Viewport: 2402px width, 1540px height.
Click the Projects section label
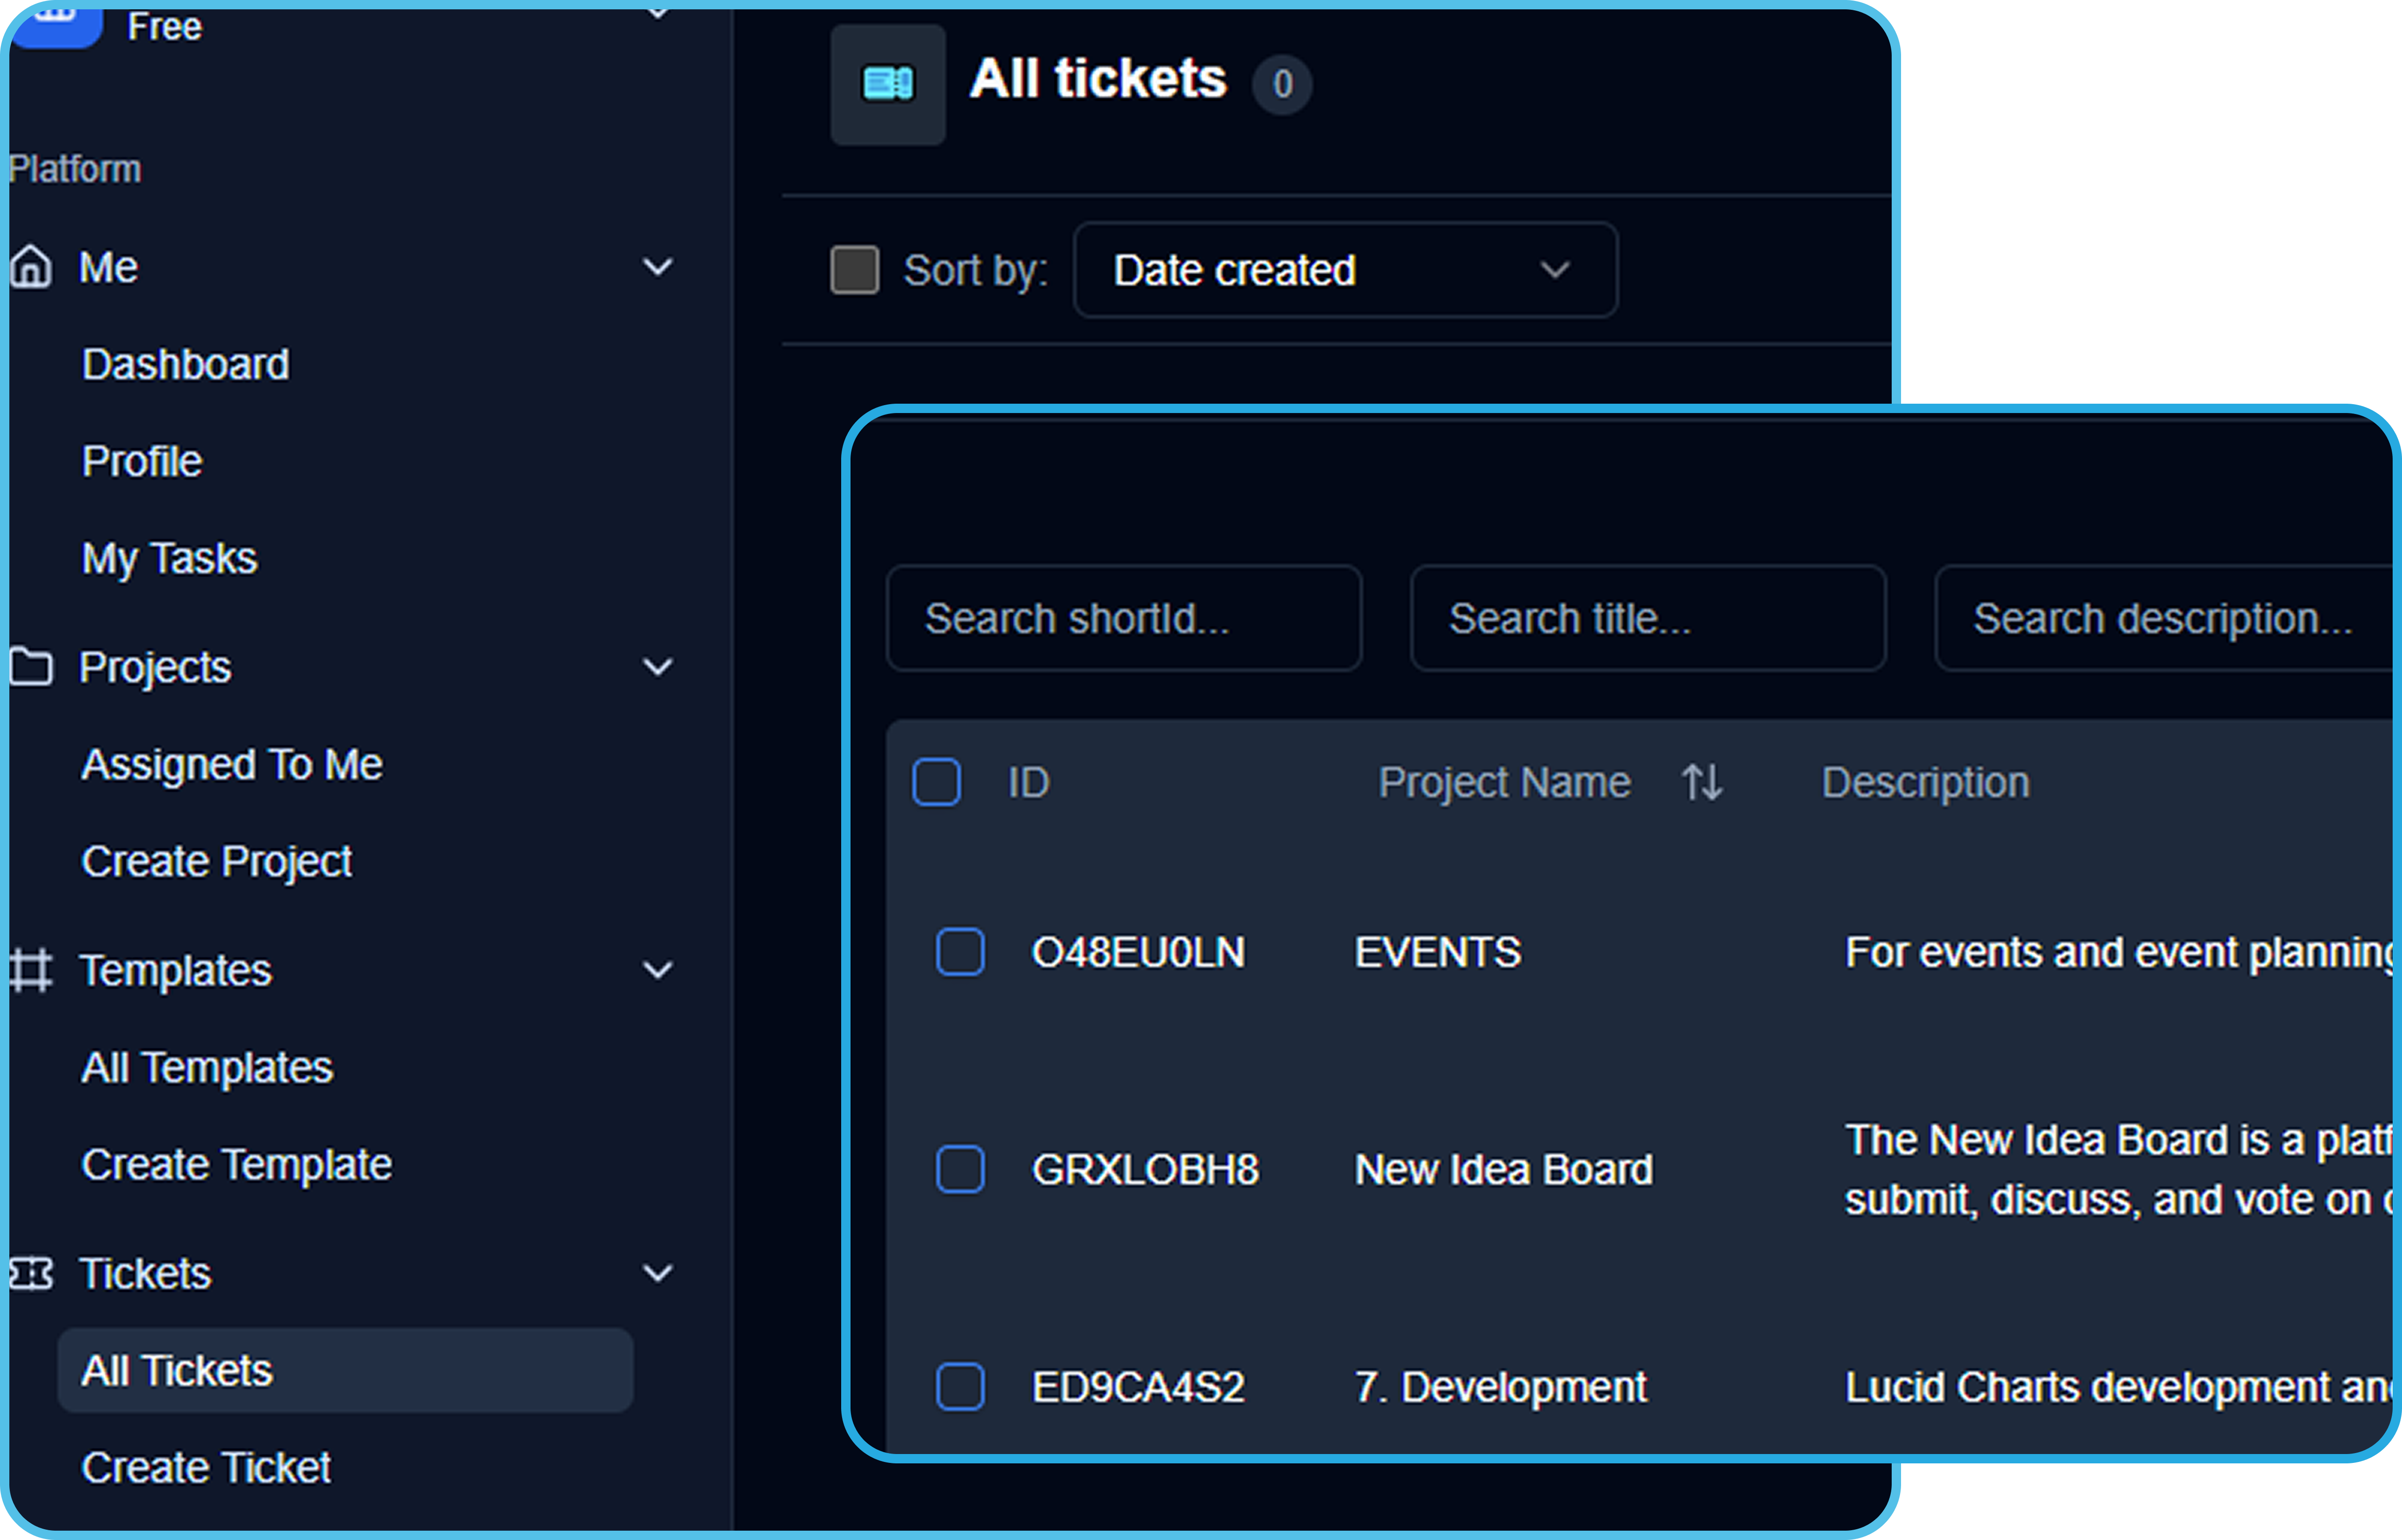155,668
